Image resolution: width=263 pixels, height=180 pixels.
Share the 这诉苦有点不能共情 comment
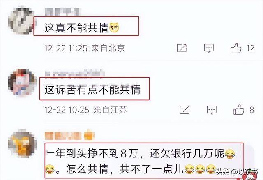point(185,110)
